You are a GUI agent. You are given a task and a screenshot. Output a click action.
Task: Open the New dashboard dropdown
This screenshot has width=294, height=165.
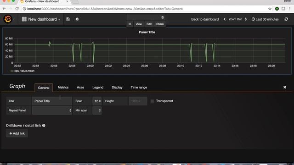pos(41,19)
